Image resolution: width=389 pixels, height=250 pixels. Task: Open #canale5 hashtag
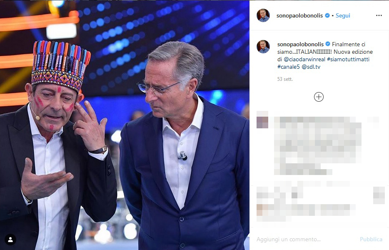tap(289, 67)
